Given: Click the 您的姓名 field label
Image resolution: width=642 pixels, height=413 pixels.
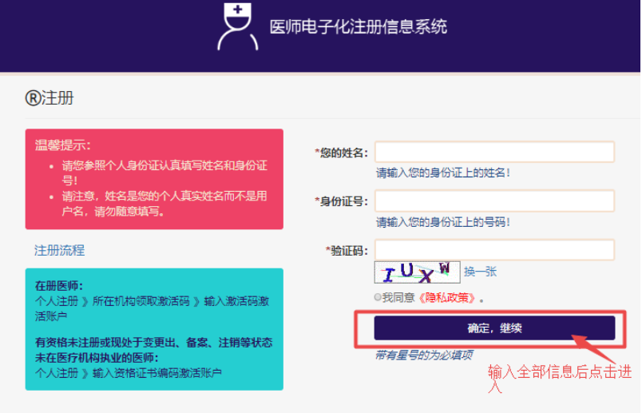Looking at the screenshot, I should 342,153.
